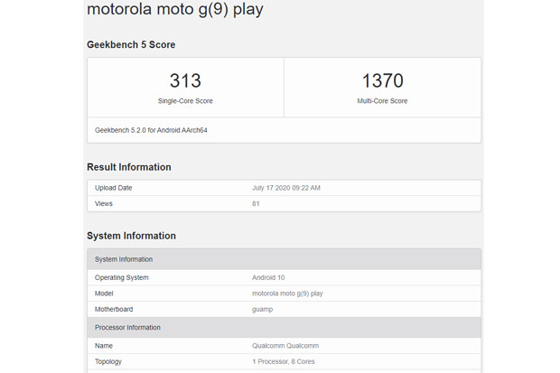
Task: Click the views count value 81
Action: (x=256, y=203)
